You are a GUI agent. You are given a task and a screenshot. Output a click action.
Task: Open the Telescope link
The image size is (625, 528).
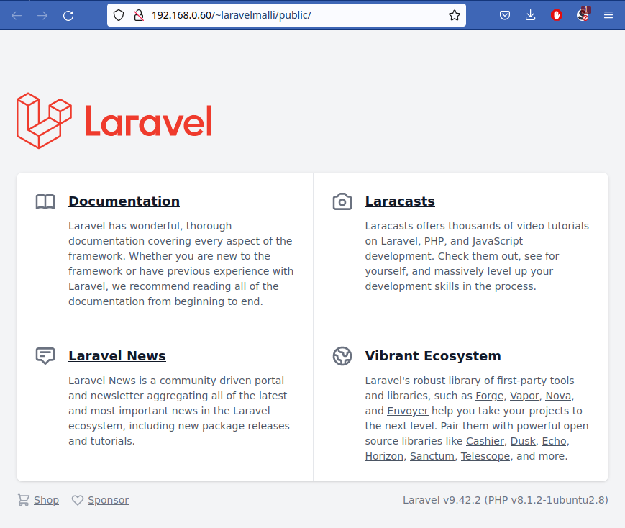point(485,456)
